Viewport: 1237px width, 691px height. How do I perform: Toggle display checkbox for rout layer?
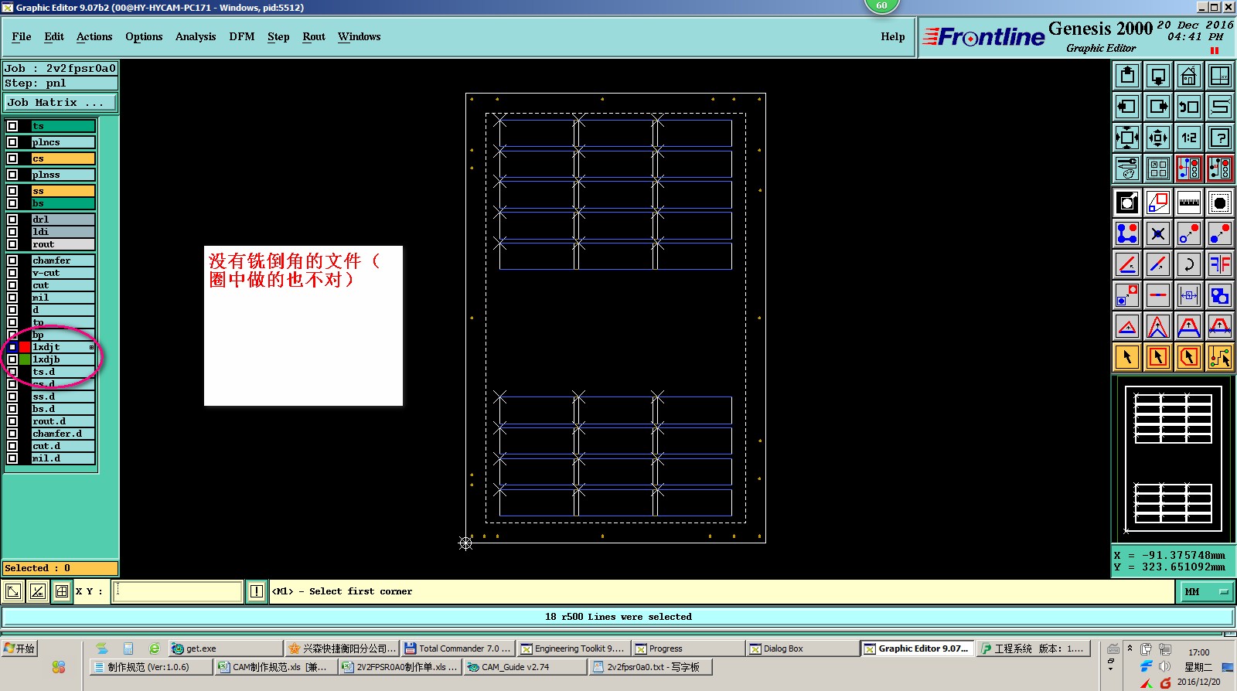[x=12, y=244]
